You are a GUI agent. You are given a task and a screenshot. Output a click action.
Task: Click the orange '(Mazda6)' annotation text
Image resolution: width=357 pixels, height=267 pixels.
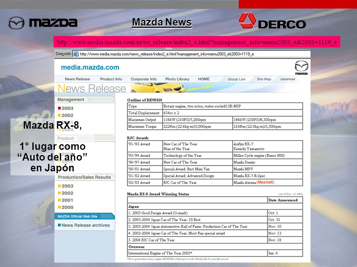[x=266, y=182]
